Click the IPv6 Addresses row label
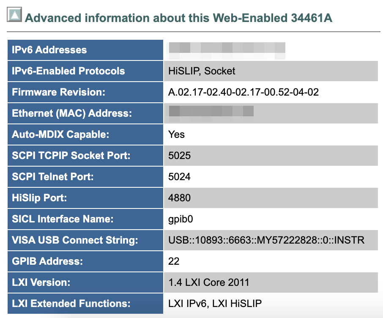Viewport: 383px width, 318px height. click(x=49, y=50)
